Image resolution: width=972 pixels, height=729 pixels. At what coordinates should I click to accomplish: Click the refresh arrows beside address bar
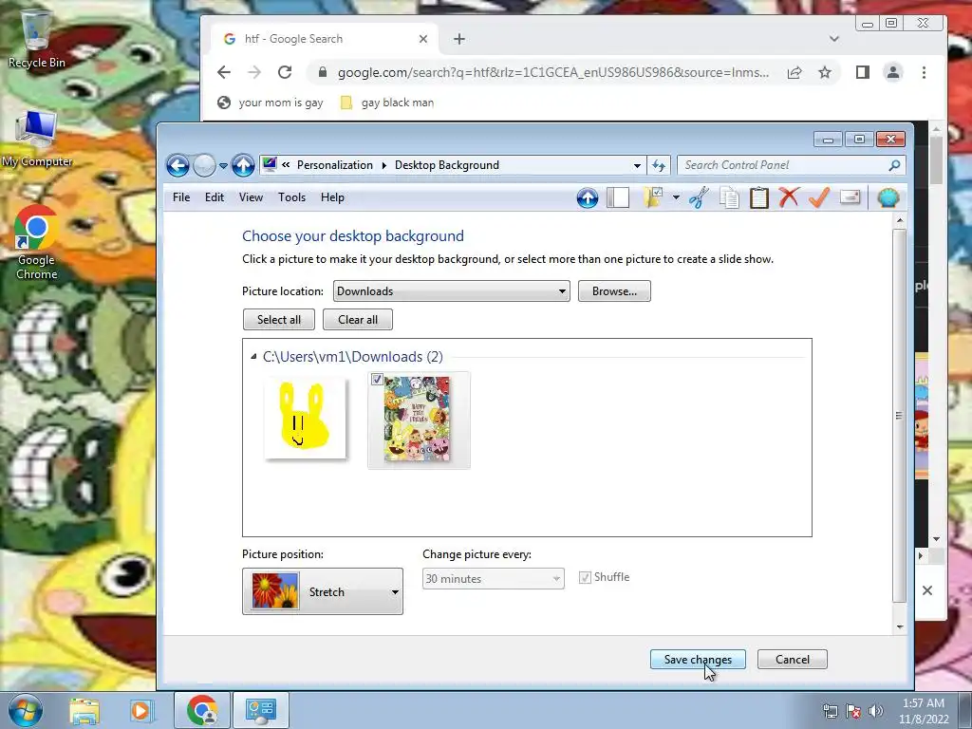click(659, 165)
